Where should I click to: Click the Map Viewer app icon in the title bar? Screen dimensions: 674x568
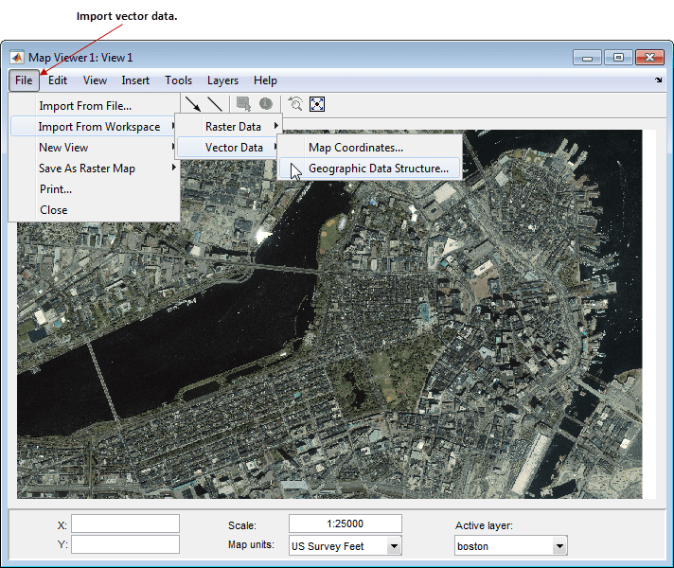click(17, 58)
